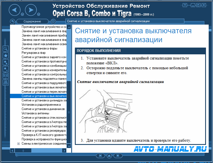Viewport: 213px width, 163px height.
Task: Select Снятие и установка переключате item
Action: [x=44, y=92]
